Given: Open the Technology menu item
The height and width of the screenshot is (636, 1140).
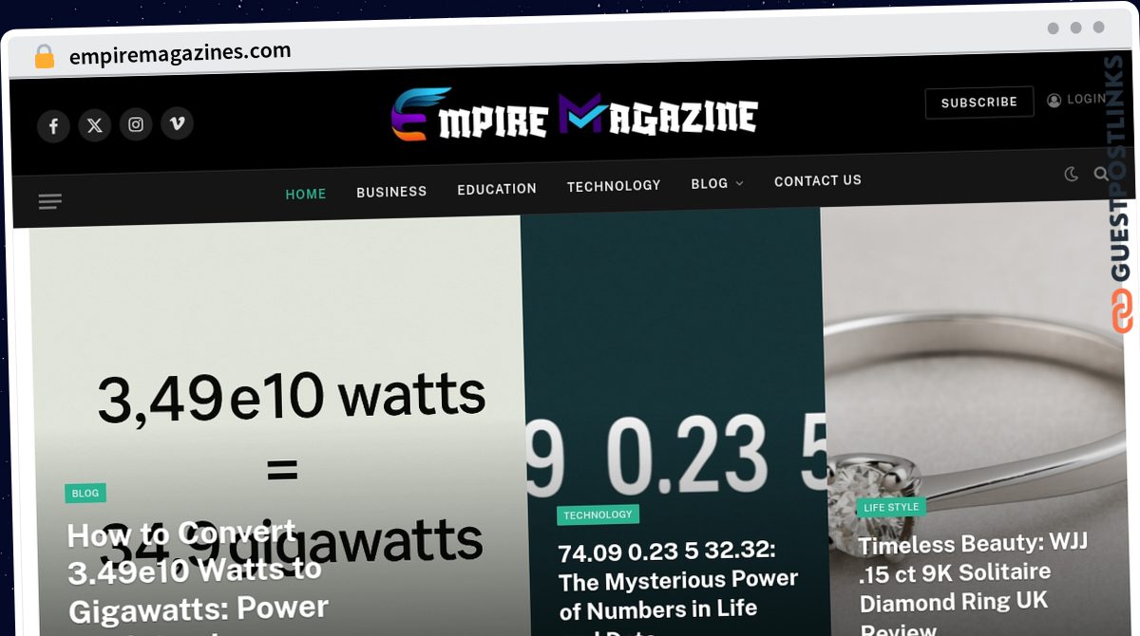Looking at the screenshot, I should [614, 186].
